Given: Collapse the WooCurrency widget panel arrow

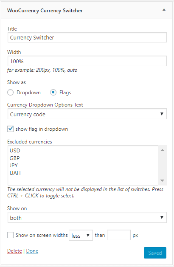Looking at the screenshot, I should click(x=164, y=10).
